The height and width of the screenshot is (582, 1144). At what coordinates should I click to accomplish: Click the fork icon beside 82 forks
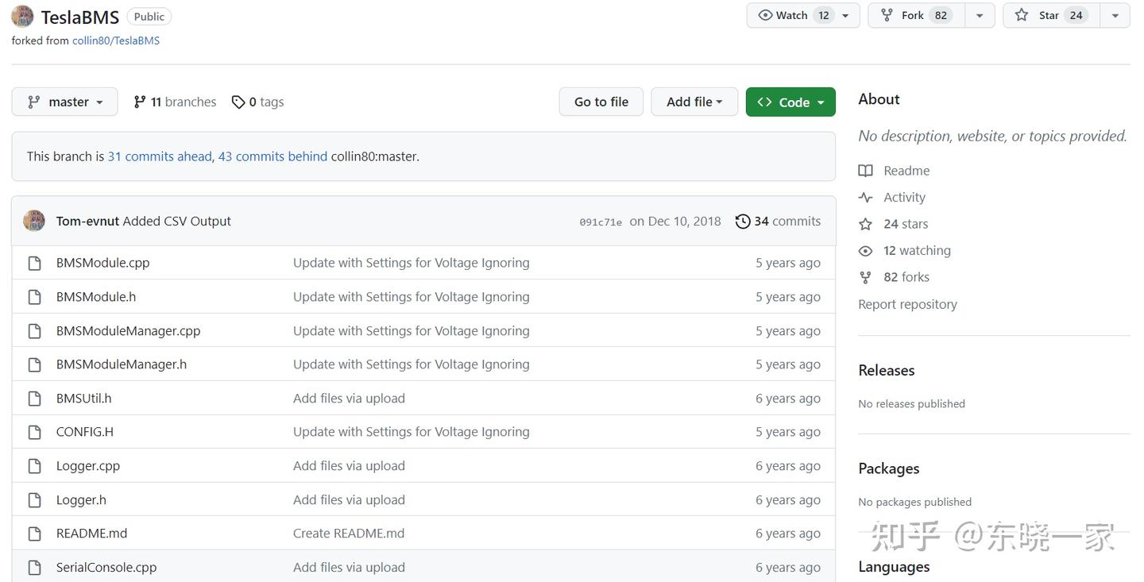[865, 277]
